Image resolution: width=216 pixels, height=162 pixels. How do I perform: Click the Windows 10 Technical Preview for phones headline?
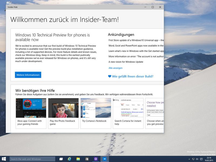tap(52, 37)
